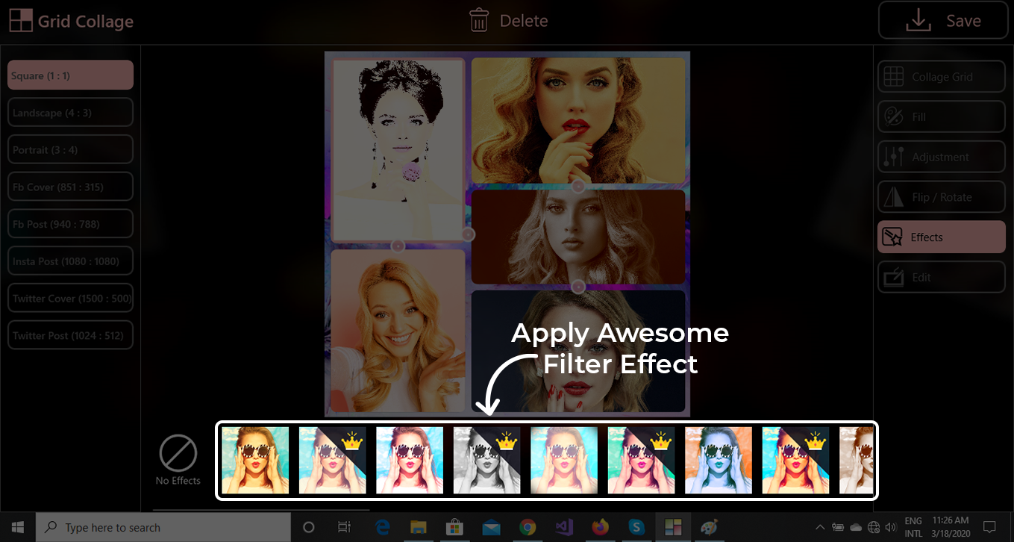This screenshot has width=1014, height=542.
Task: Apply the blue-orange inverted filter thumbnail
Action: 719,461
